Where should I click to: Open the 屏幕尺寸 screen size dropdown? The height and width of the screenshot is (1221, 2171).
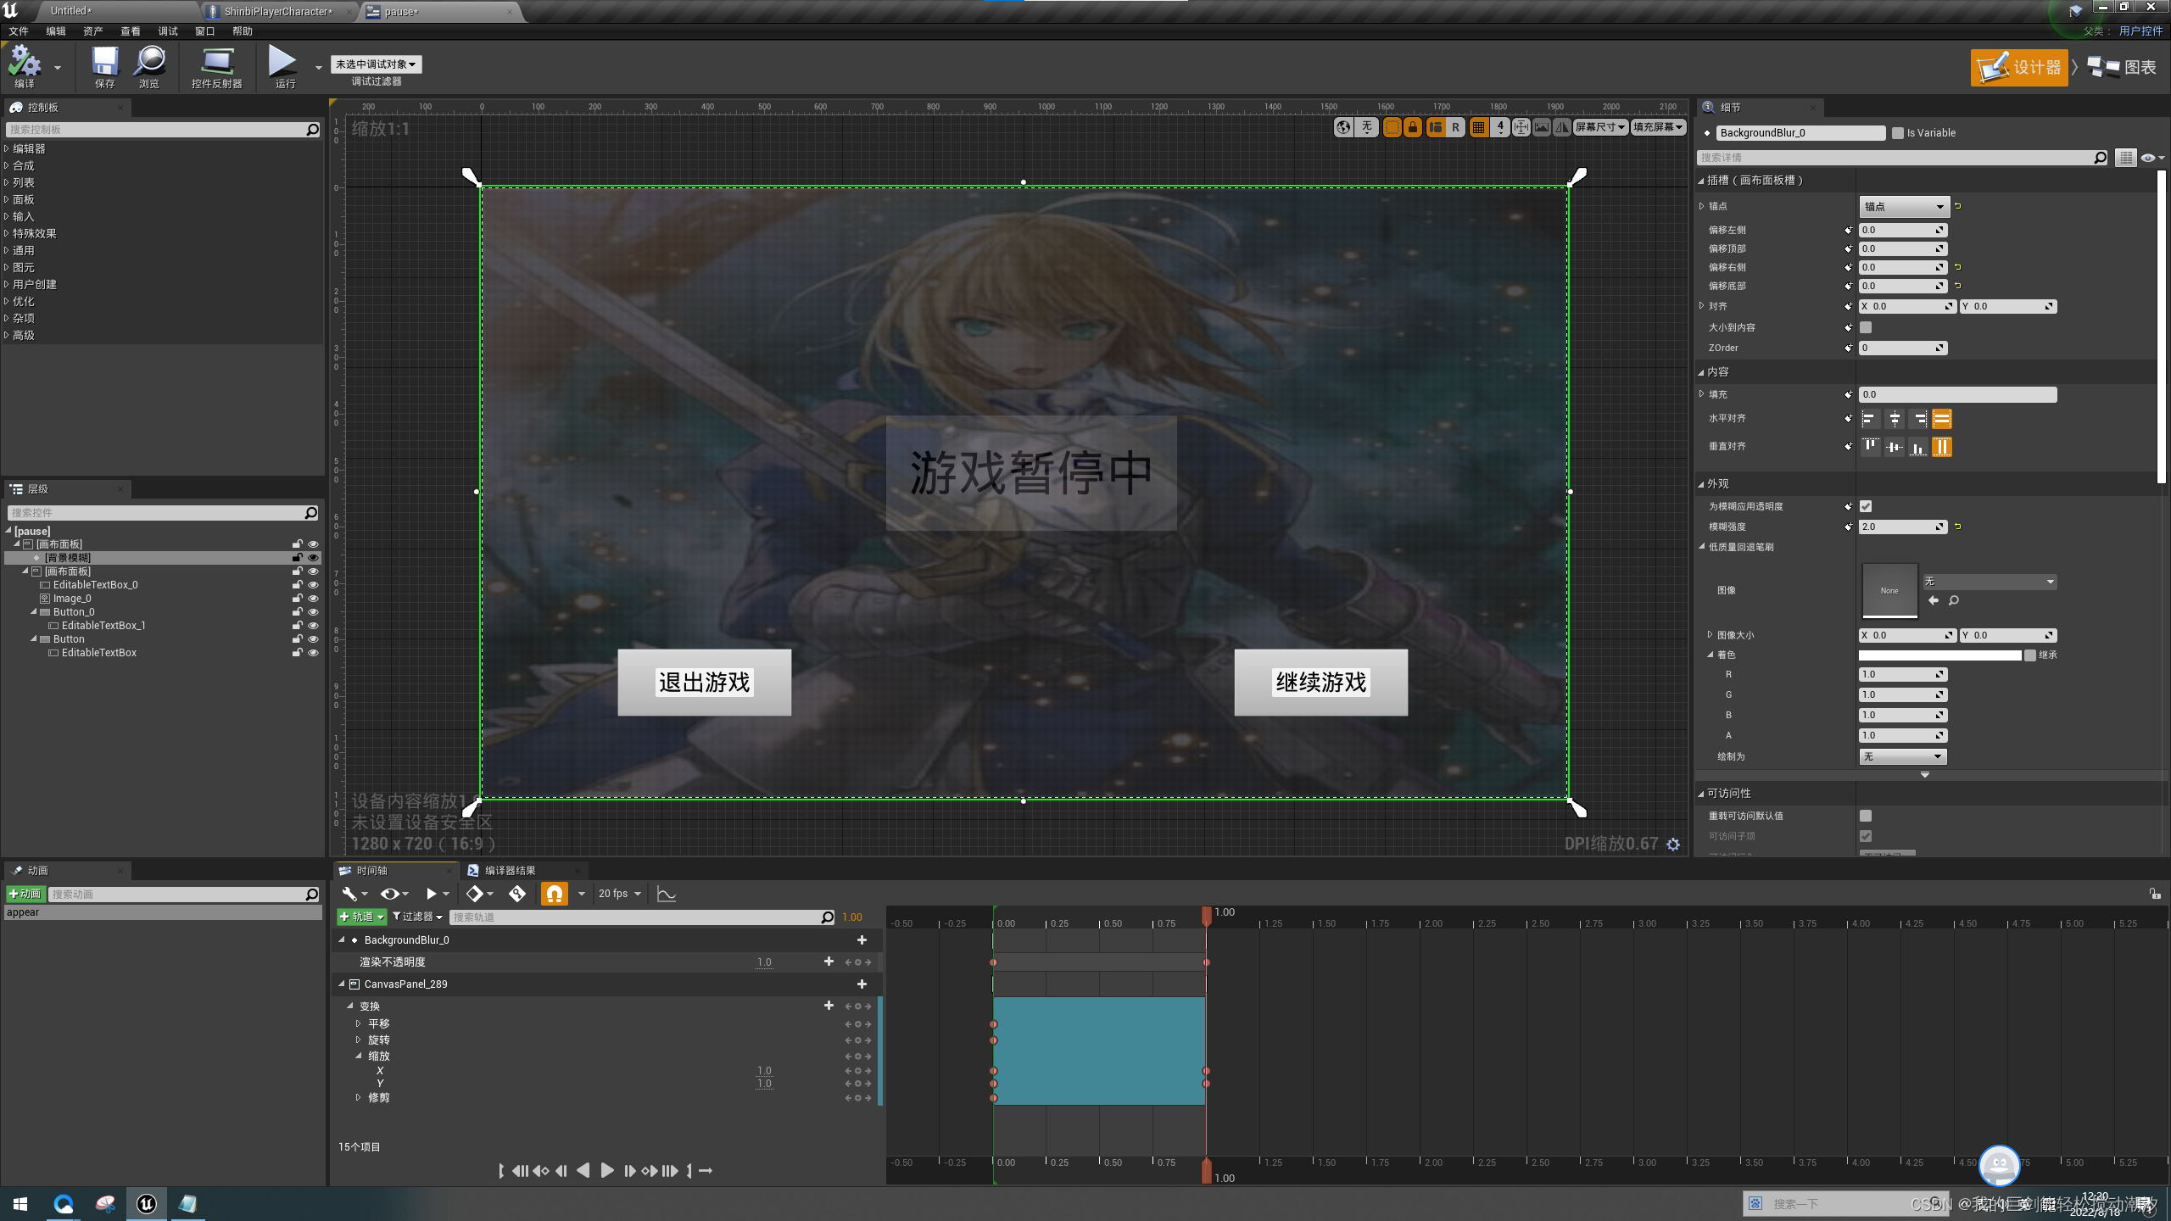click(1600, 127)
